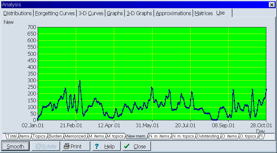Select the Outstanding bottom tab
Viewport: 277px width, 153px height.
pyautogui.click(x=208, y=136)
